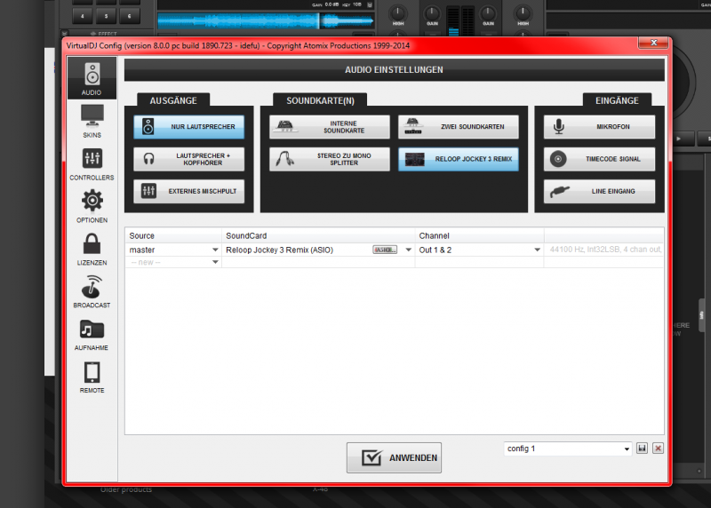Select Nur Lautsprecher output option
711x508 pixels.
click(189, 126)
